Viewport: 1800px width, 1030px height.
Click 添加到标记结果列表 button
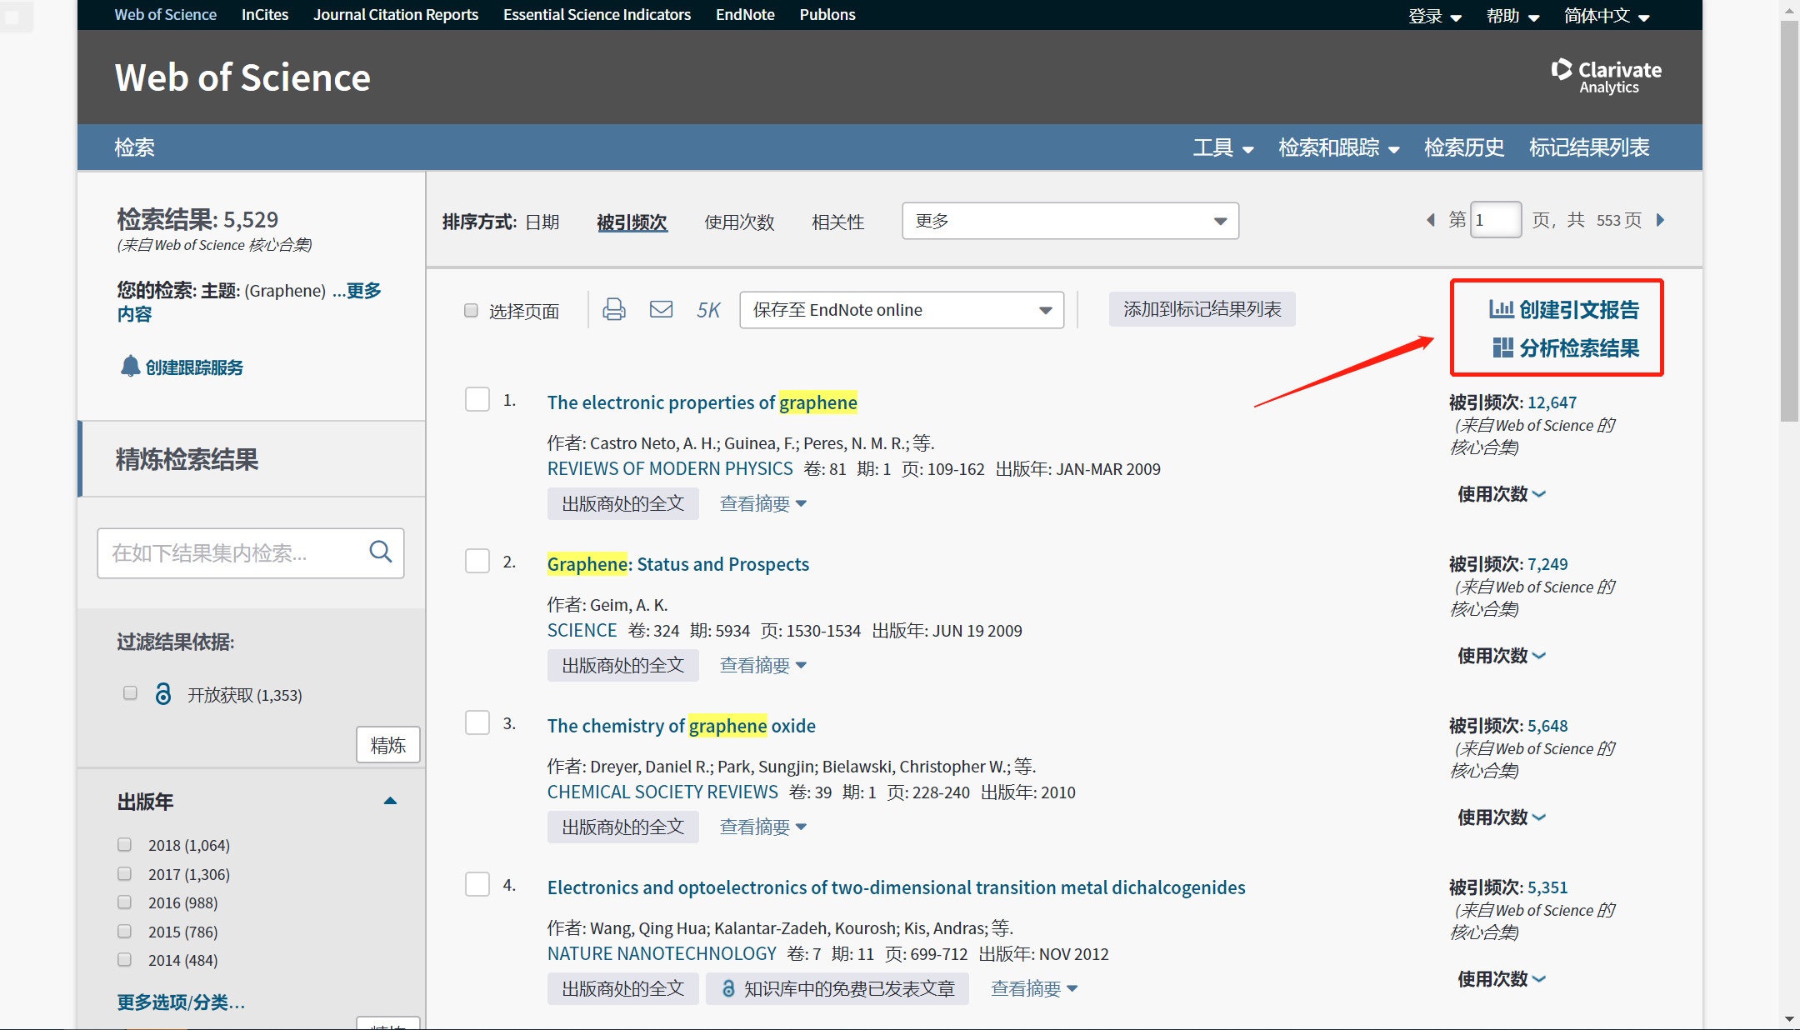[x=1202, y=309]
